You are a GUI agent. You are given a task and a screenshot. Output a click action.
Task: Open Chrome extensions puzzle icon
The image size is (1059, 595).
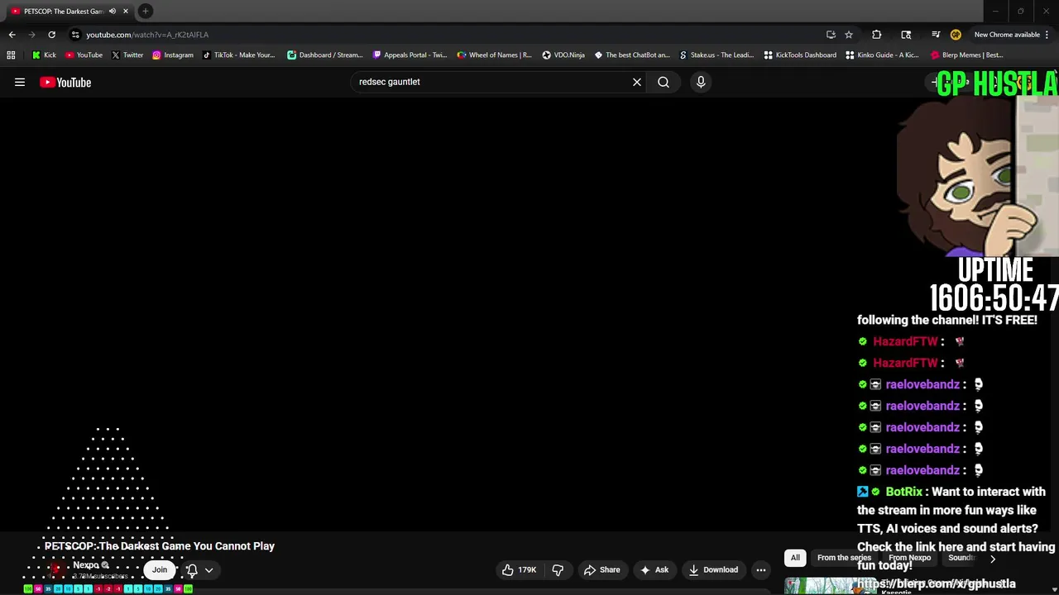pyautogui.click(x=877, y=35)
